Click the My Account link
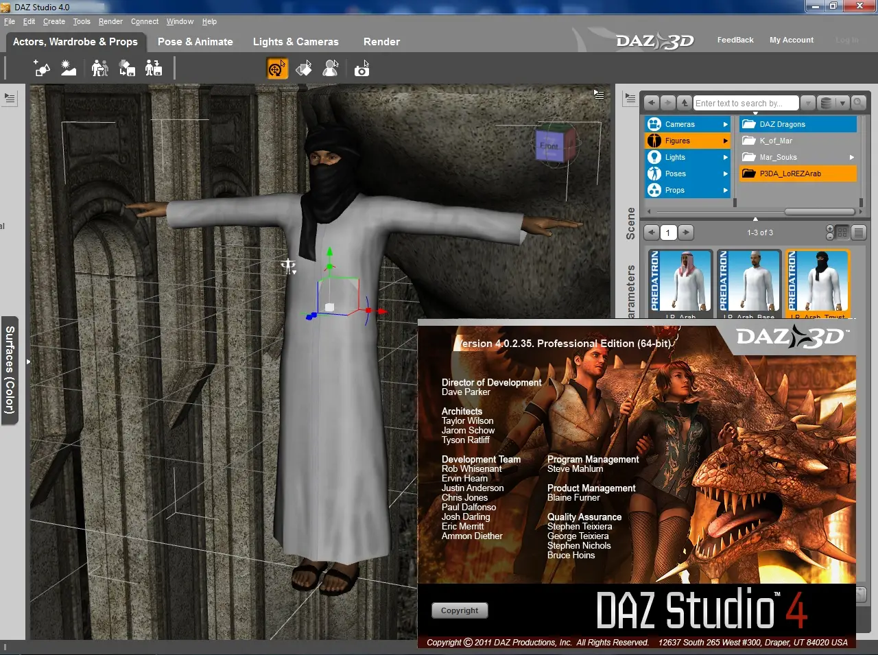 pos(792,40)
